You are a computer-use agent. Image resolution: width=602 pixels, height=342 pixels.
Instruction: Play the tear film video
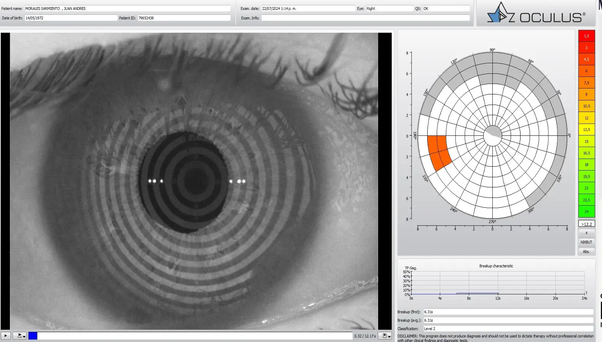[6, 336]
